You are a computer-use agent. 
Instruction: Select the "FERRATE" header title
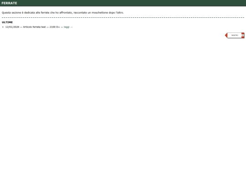point(9,3)
